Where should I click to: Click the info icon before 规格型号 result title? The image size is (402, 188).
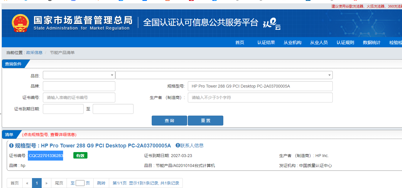pyautogui.click(x=11, y=145)
